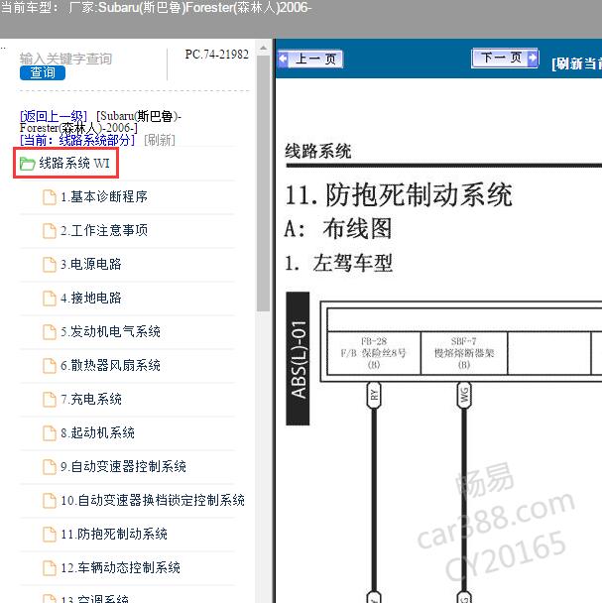Open 10.自动变速器换档锁定控制系统 entry
Image resolution: width=602 pixels, height=603 pixels.
click(x=153, y=501)
